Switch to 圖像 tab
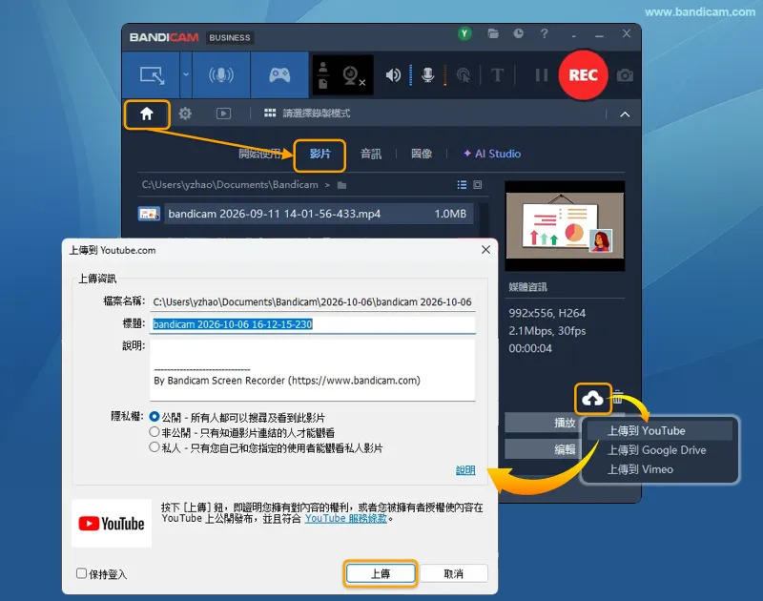The image size is (763, 601). (x=422, y=154)
